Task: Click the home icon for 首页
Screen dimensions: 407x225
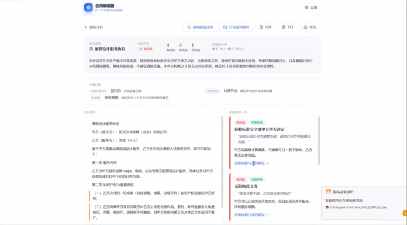Action: [305, 27]
